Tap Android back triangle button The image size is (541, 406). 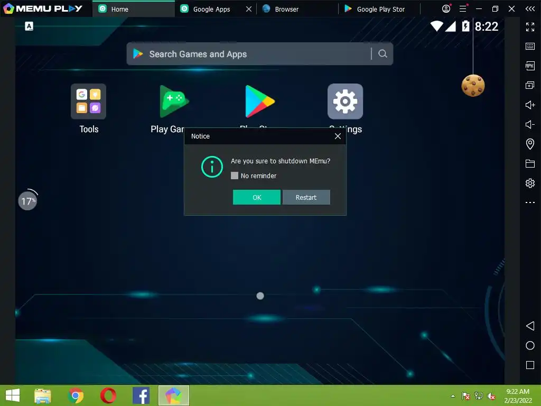pos(530,326)
